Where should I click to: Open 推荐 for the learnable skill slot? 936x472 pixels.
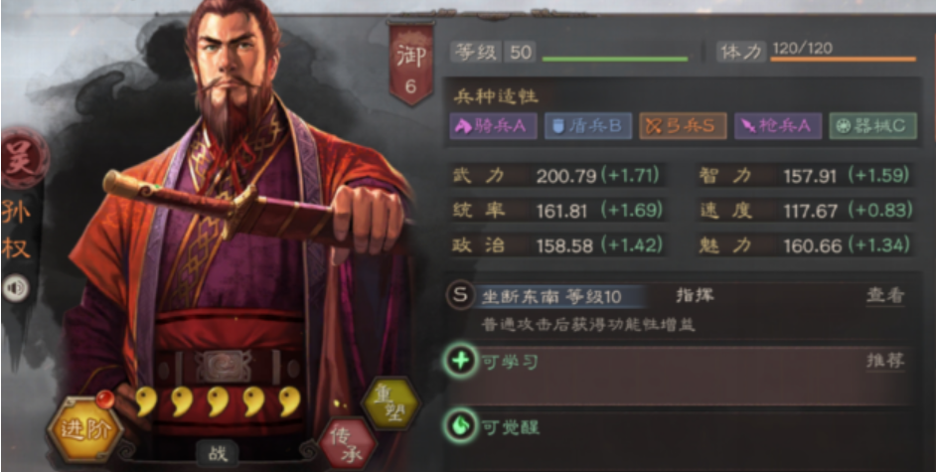(885, 361)
